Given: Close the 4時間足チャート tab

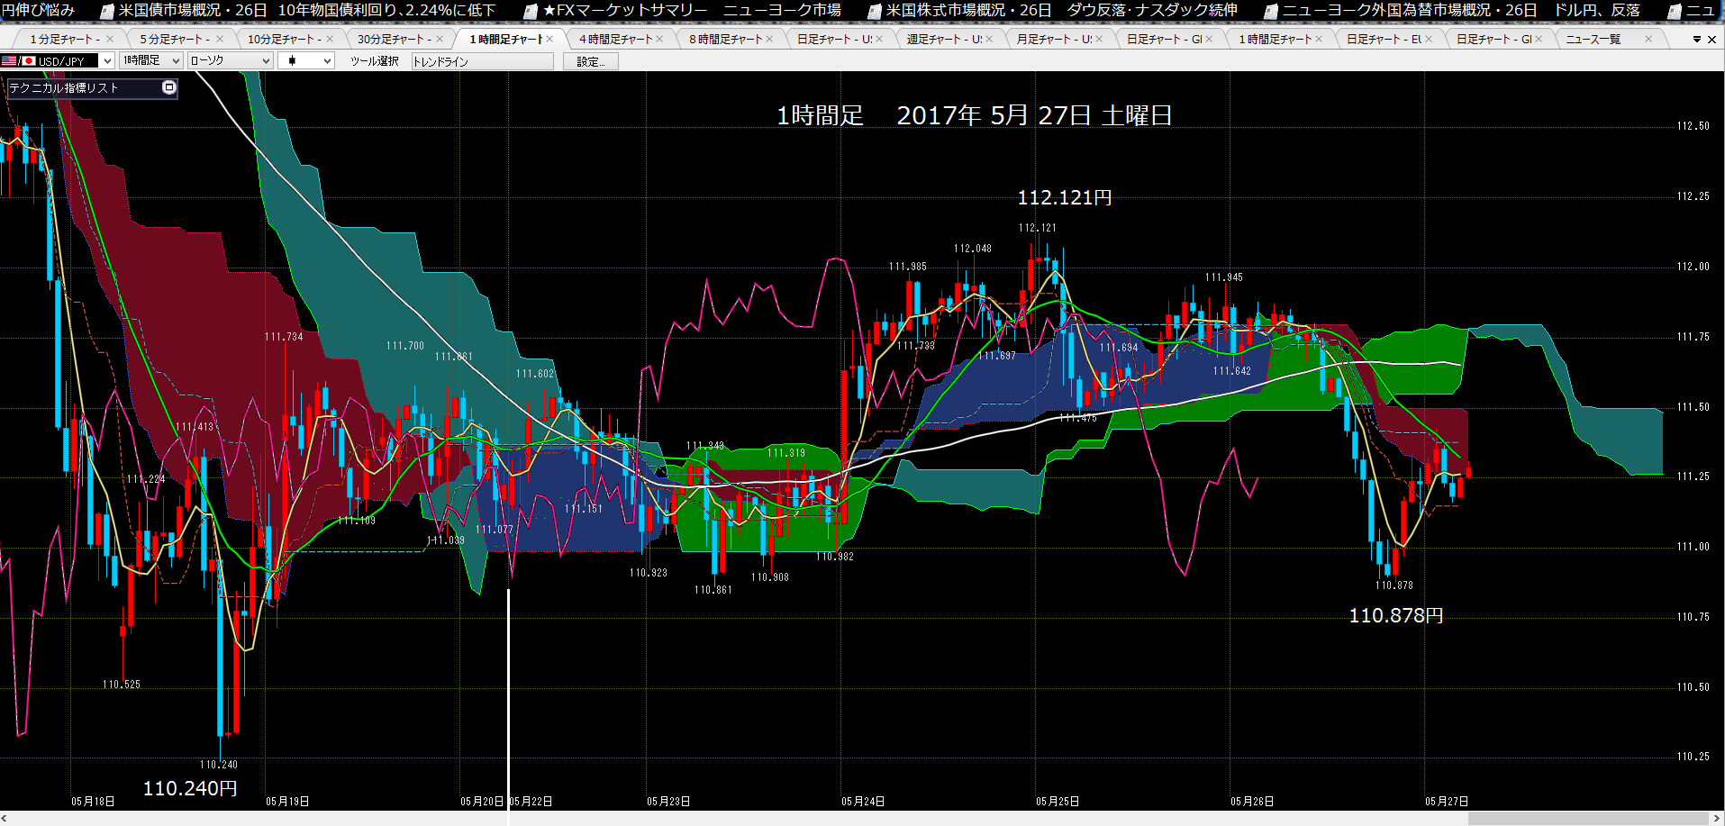Looking at the screenshot, I should click(x=659, y=39).
